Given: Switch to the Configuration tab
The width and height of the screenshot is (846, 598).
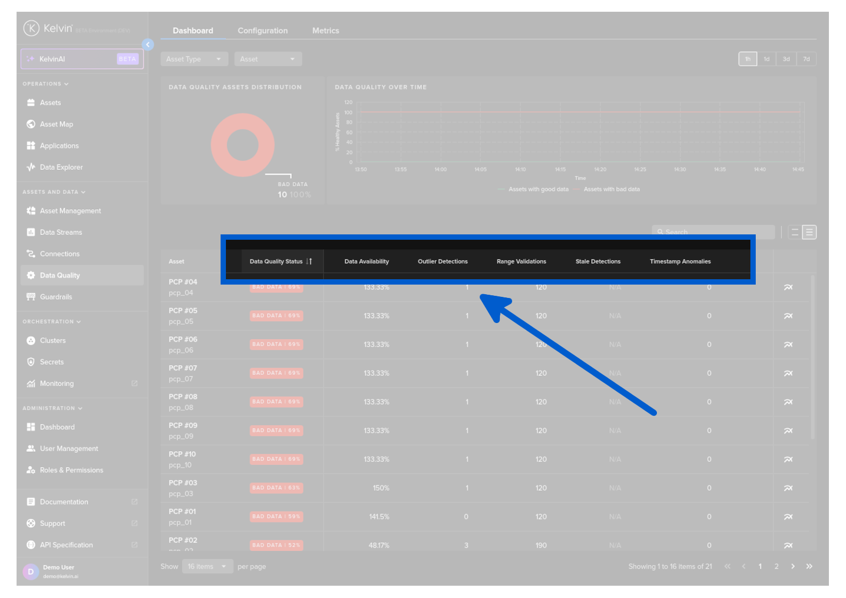Looking at the screenshot, I should pos(262,31).
